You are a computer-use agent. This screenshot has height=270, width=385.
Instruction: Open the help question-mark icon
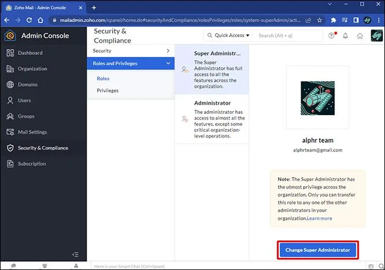[331, 36]
